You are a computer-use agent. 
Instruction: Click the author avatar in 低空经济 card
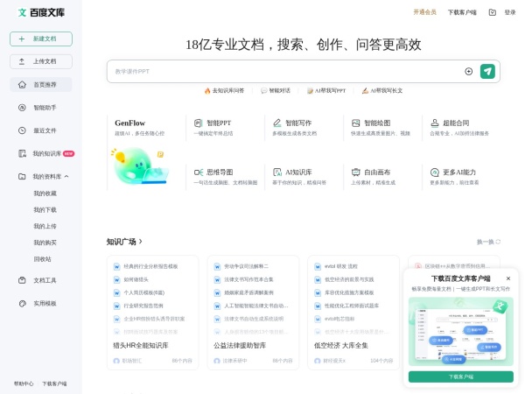(318, 361)
